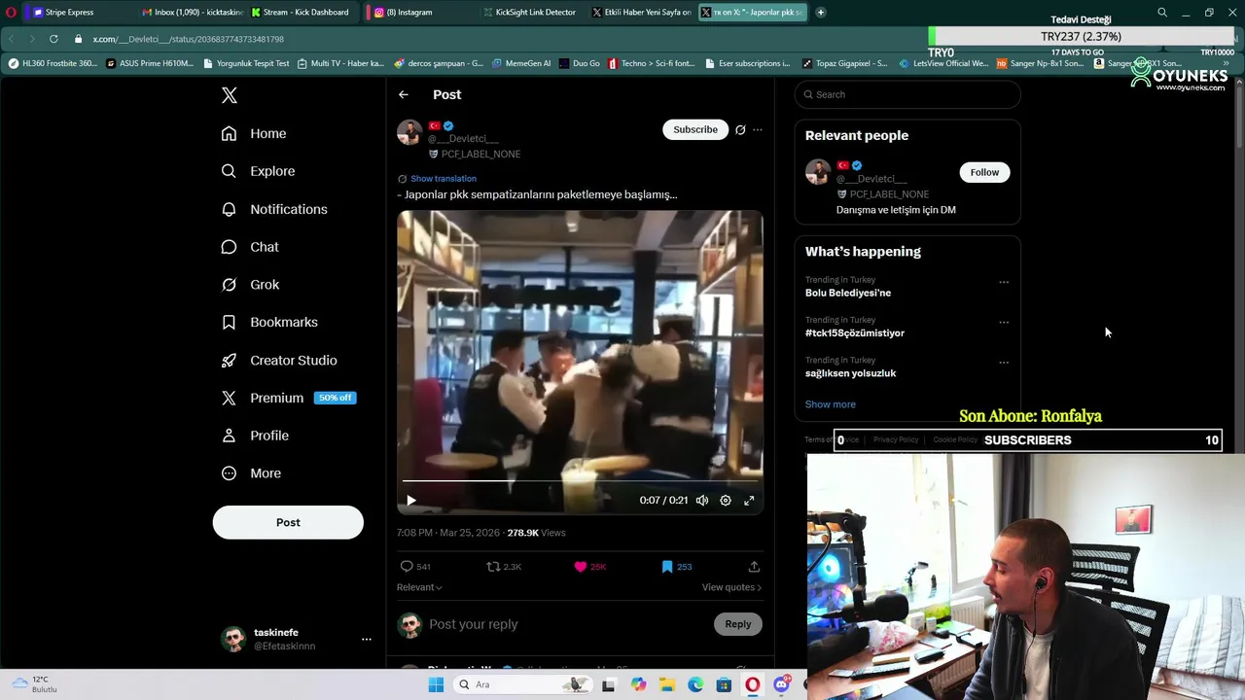Open options for sağlıksen yolsuzluk trend

1004,363
